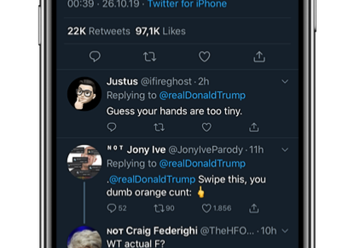The width and height of the screenshot is (354, 248).
Task: Like the Jony Ive parody reply
Action: (x=207, y=208)
